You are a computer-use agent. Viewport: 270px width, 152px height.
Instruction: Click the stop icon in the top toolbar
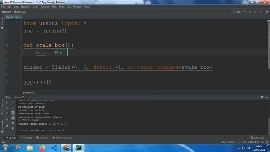click(x=260, y=12)
